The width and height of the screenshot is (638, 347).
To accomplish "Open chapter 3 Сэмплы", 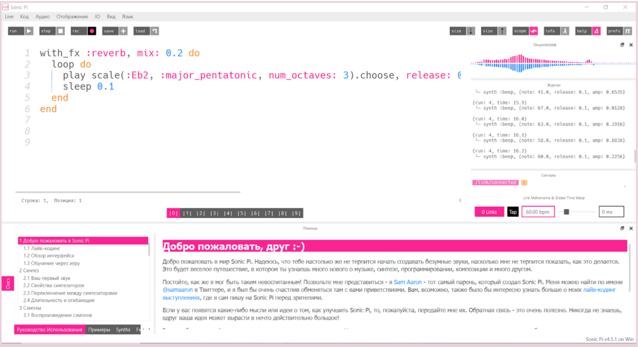I will point(30,308).
